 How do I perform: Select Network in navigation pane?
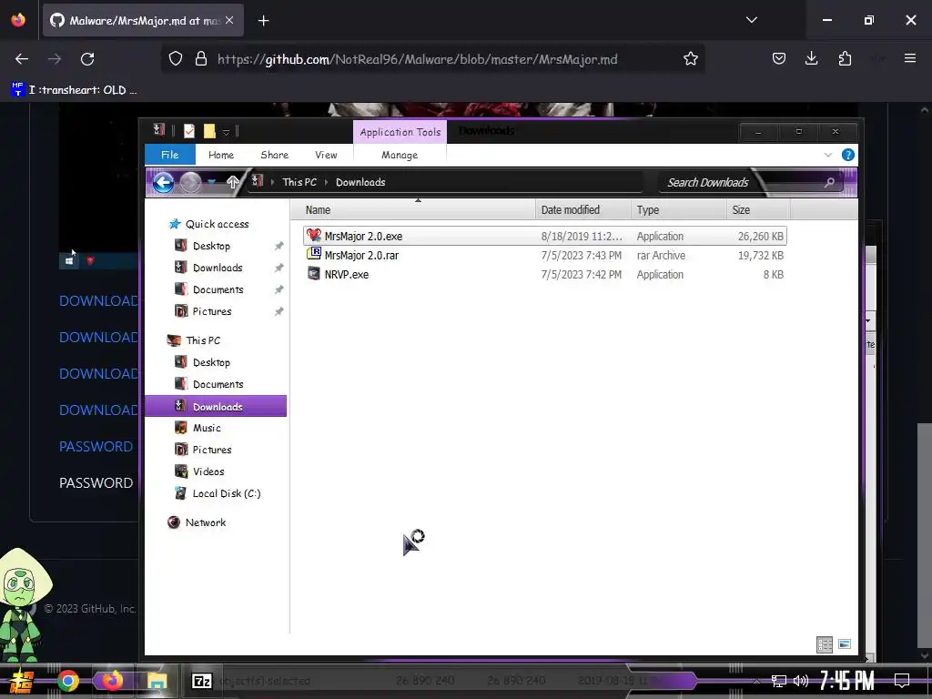point(205,522)
